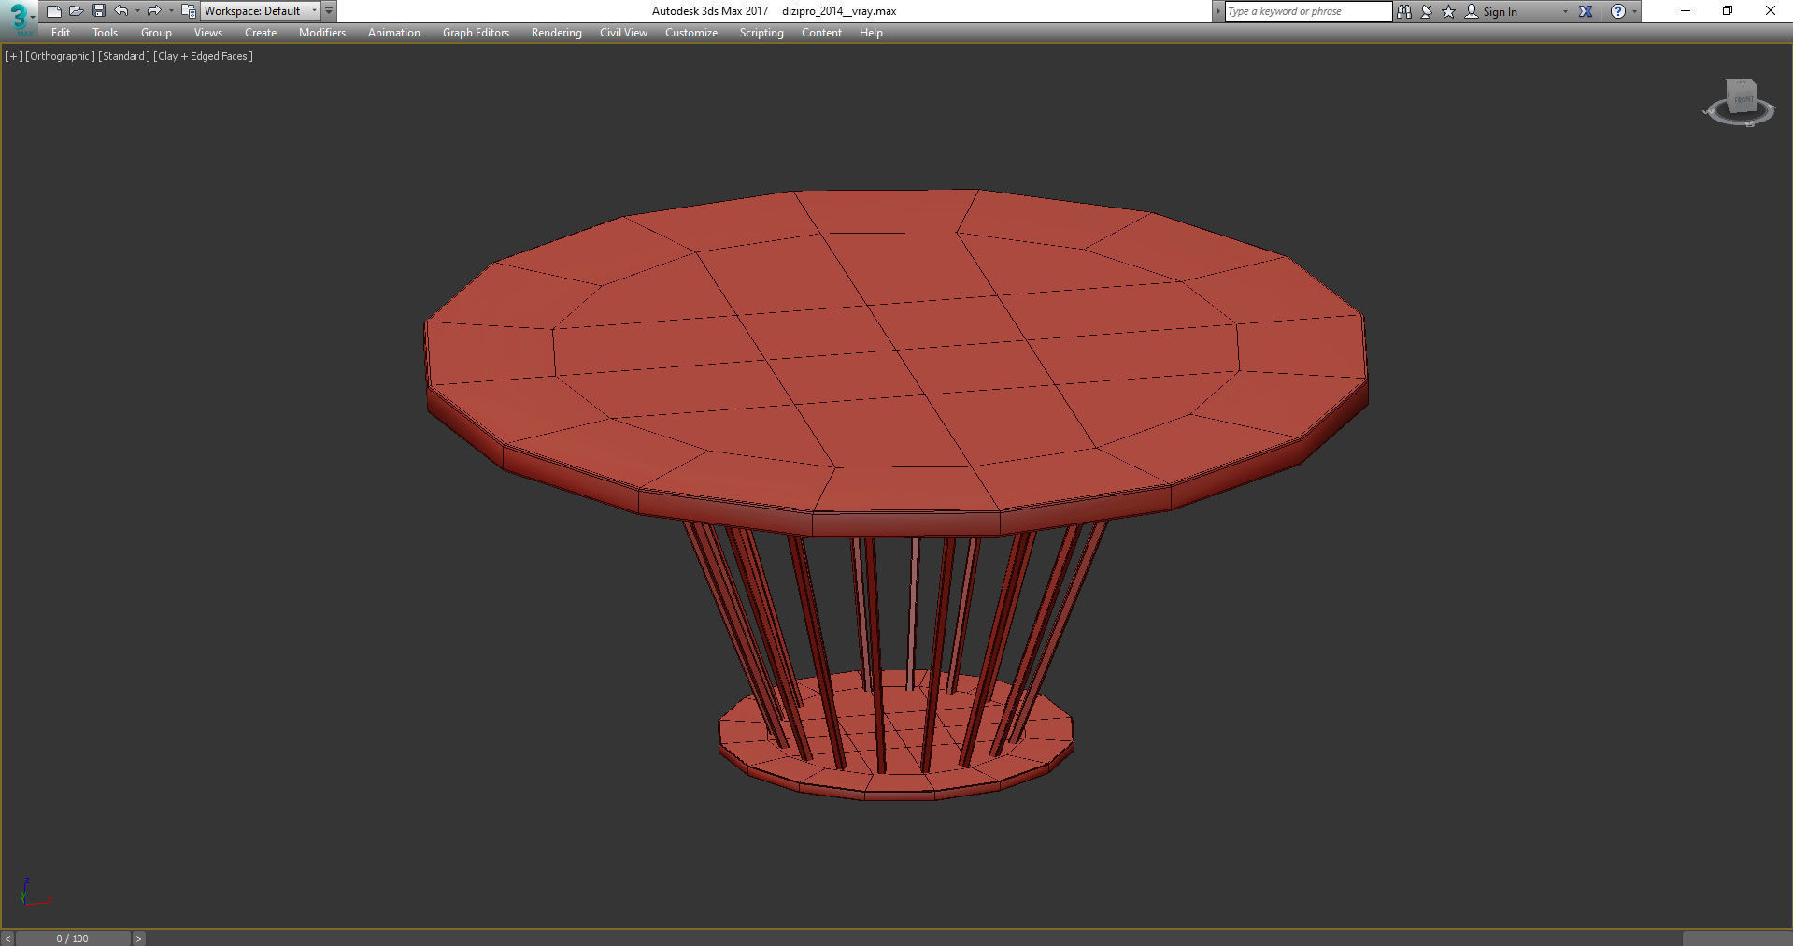Screen dimensions: 1793x946
Task: Expand the Redo history dropdown arrow
Action: pyautogui.click(x=170, y=11)
